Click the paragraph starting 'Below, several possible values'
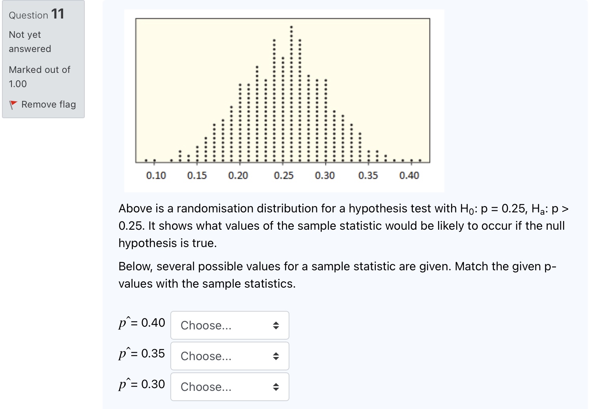 337,275
